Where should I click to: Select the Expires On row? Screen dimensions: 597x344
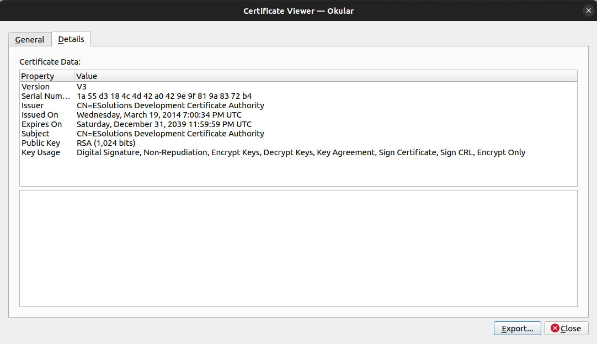pos(298,124)
